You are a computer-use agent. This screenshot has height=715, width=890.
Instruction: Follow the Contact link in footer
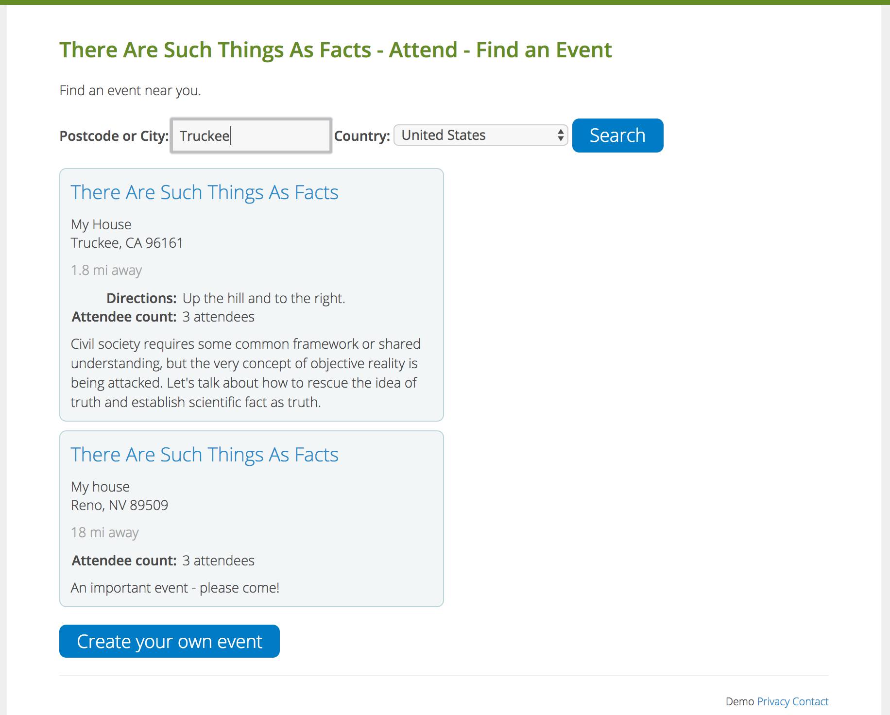pyautogui.click(x=810, y=701)
